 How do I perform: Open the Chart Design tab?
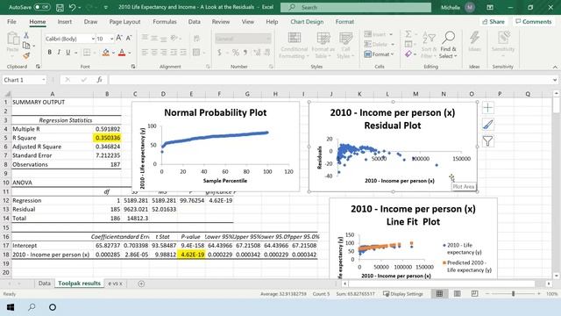click(307, 21)
